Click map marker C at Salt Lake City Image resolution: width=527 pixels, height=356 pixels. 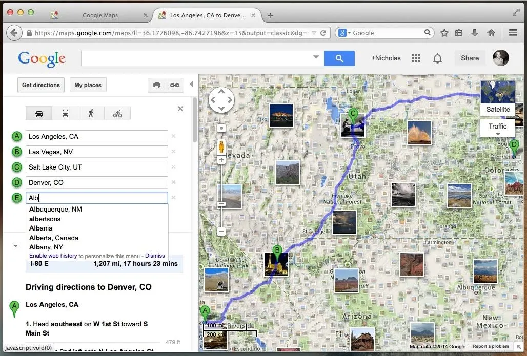(x=353, y=116)
